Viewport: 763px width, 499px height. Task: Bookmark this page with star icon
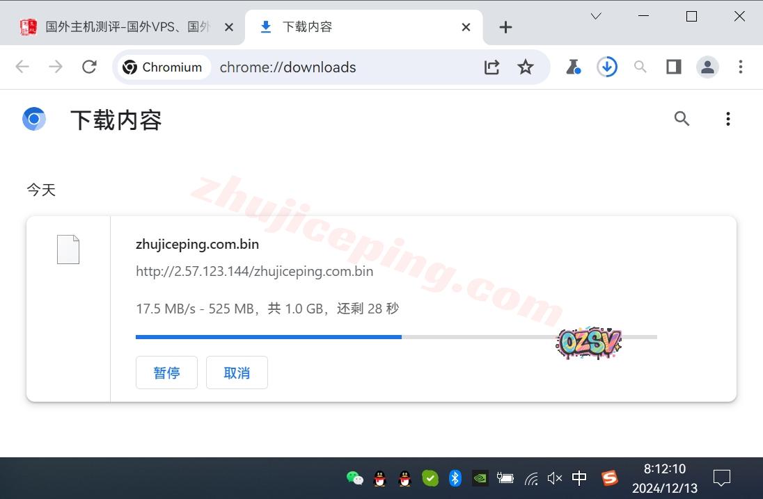coord(526,67)
